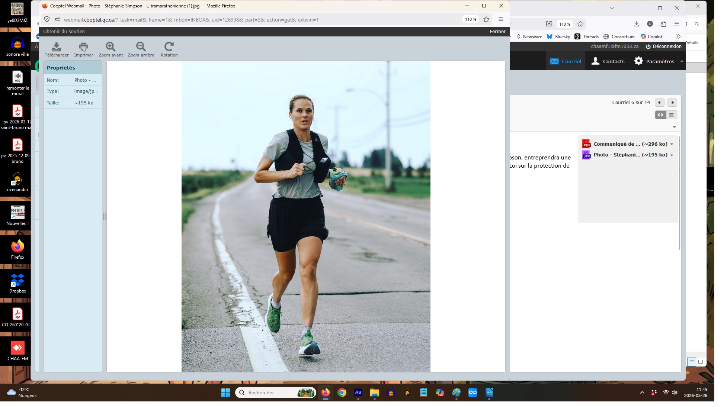Expand Communiqué PDF attachment dropdown arrow

[x=672, y=144]
